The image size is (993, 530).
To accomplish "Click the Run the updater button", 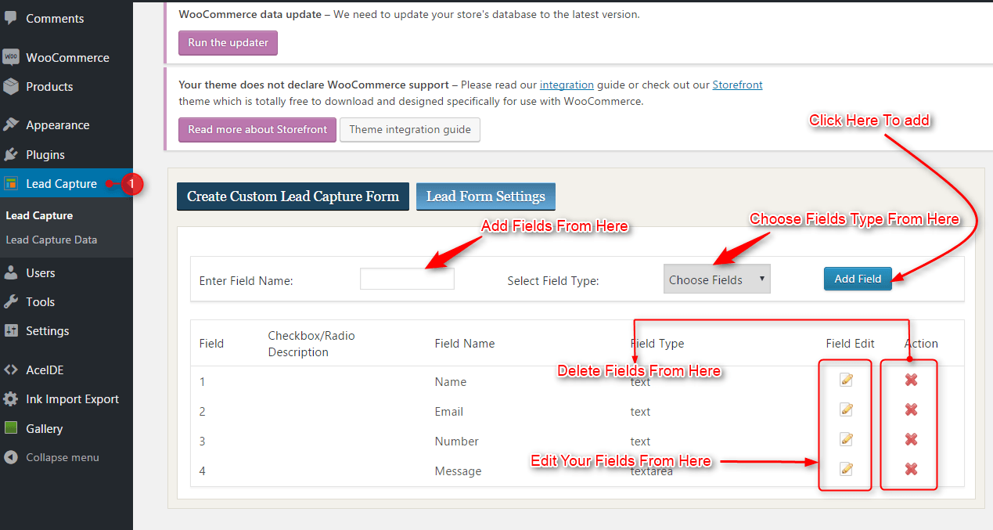I will (x=228, y=43).
